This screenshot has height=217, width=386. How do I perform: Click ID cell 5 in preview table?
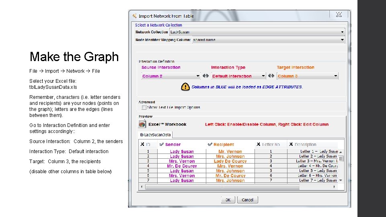pos(148,171)
